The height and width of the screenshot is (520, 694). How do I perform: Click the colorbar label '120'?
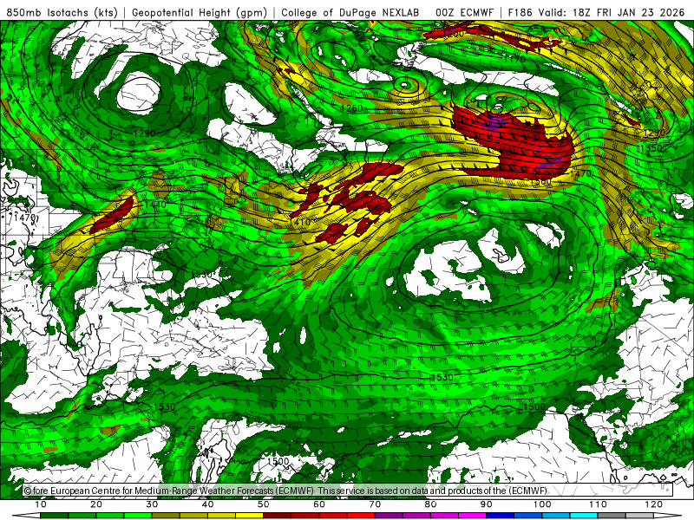point(654,504)
